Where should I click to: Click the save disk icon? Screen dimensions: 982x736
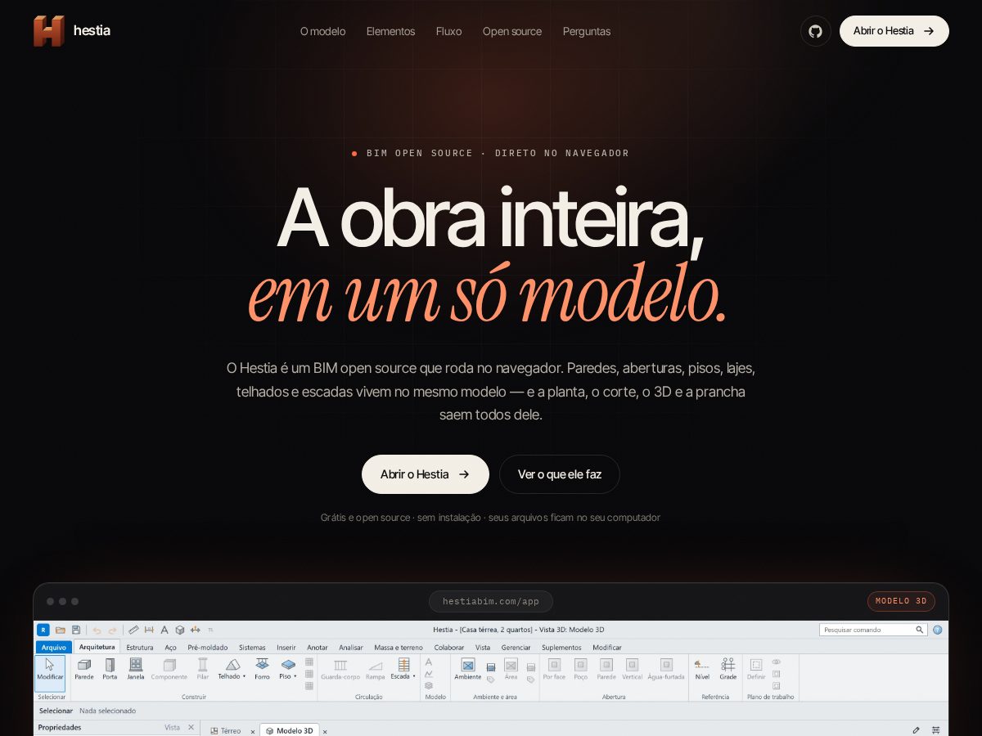76,630
